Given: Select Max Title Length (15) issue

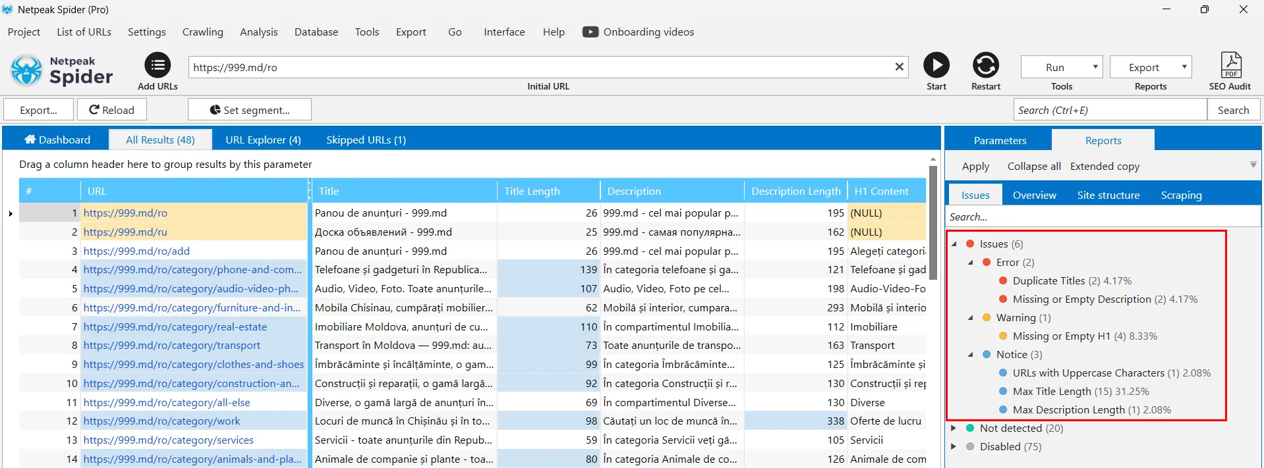Looking at the screenshot, I should [1081, 391].
